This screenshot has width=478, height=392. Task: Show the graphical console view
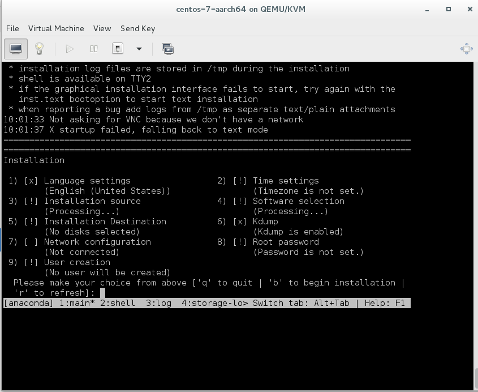[16, 49]
